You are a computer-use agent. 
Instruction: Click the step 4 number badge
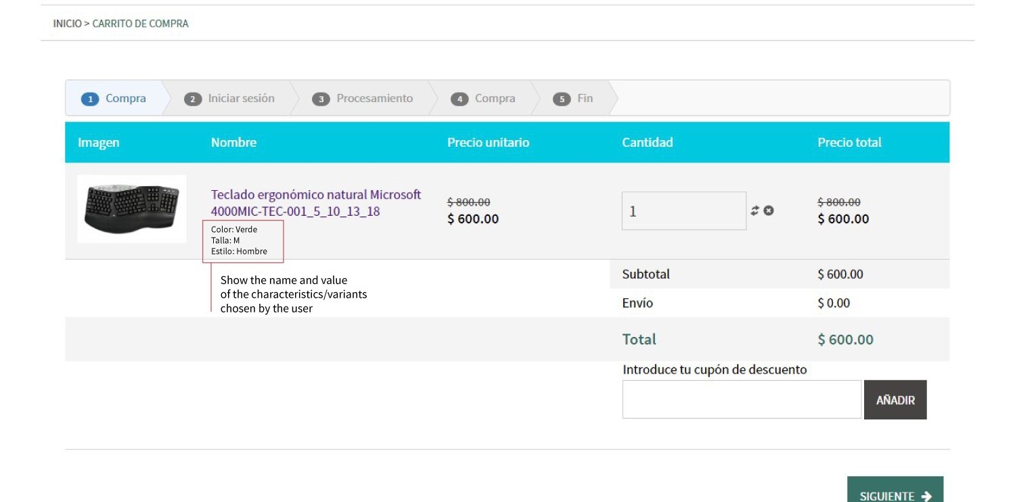(x=459, y=99)
